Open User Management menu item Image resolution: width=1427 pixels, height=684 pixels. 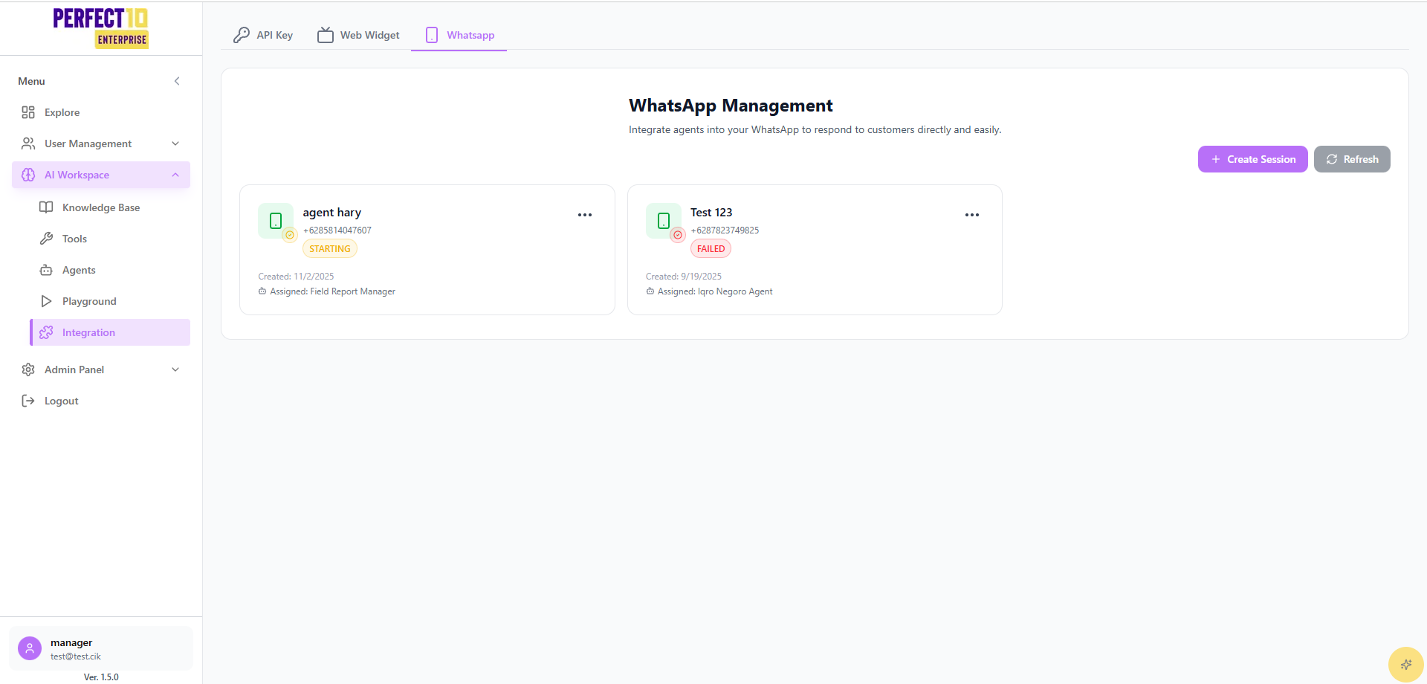pyautogui.click(x=101, y=143)
